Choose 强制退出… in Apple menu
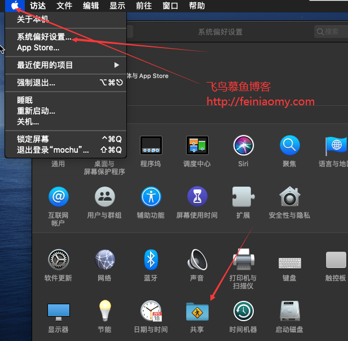 pos(65,83)
